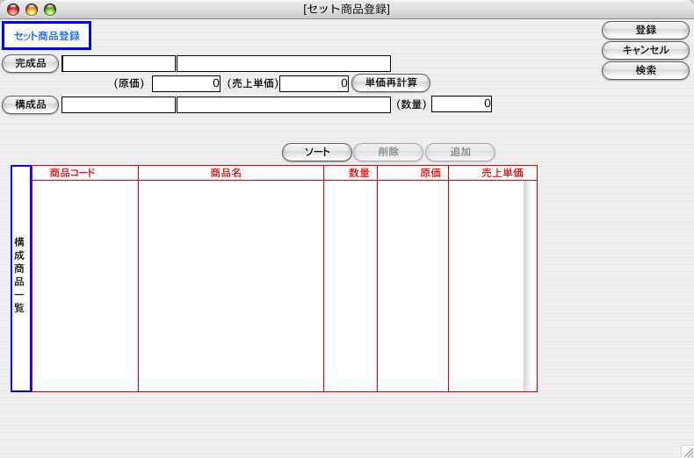Click the 完成品 lookup button
694x458 pixels.
click(x=31, y=63)
